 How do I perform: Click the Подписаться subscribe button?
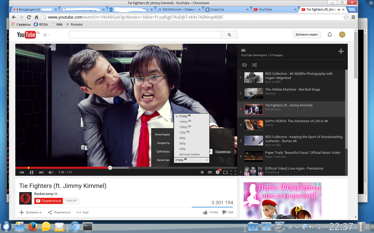click(x=49, y=201)
